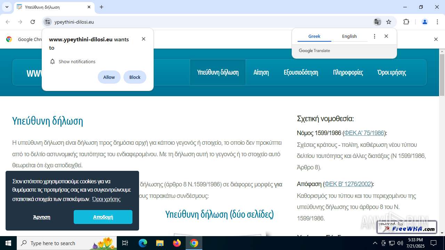
Task: Open Υπεύθυνη δήλωση navigation menu item
Action: click(x=218, y=72)
